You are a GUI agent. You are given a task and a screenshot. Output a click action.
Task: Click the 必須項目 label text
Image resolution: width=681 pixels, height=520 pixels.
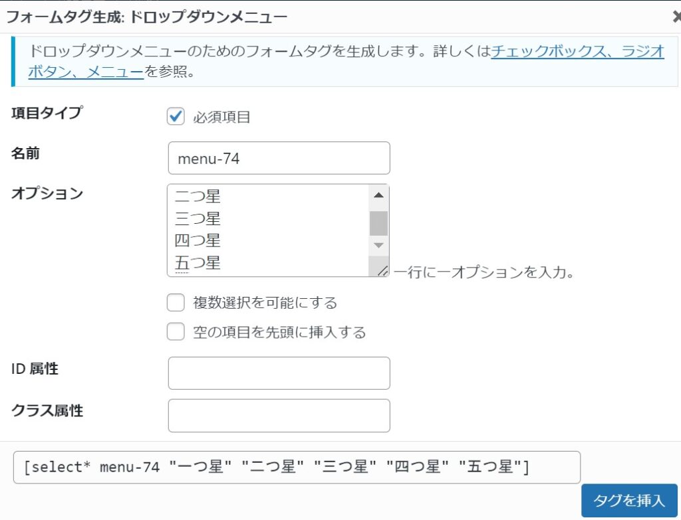221,117
